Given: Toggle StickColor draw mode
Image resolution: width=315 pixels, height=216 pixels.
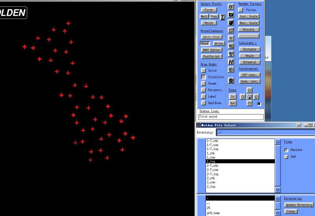Looking at the screenshot, I should coord(204,77).
